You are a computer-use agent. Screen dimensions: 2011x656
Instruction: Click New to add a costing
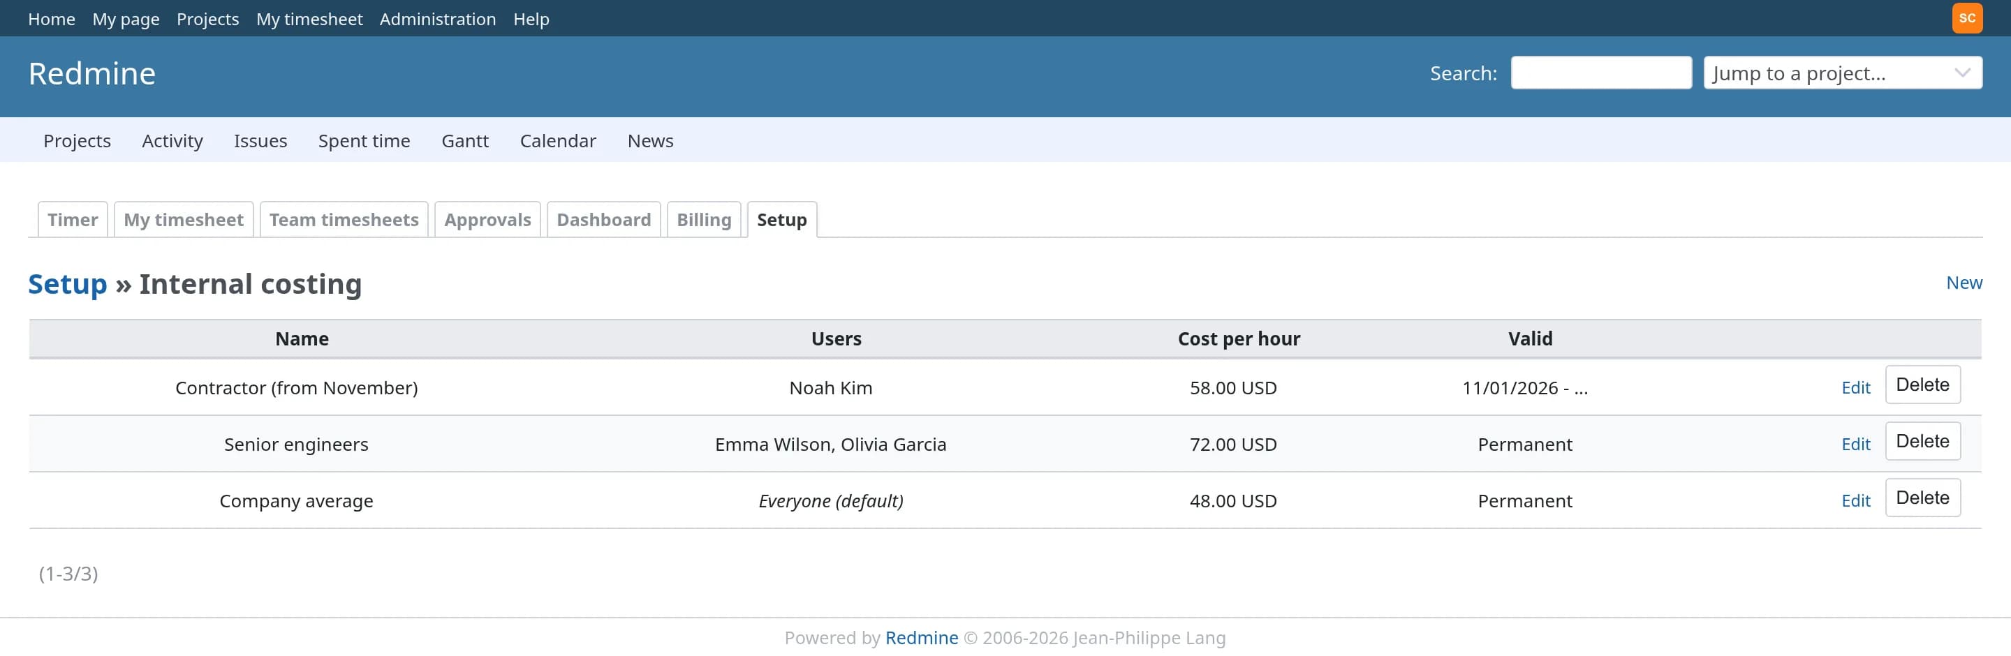click(1964, 283)
